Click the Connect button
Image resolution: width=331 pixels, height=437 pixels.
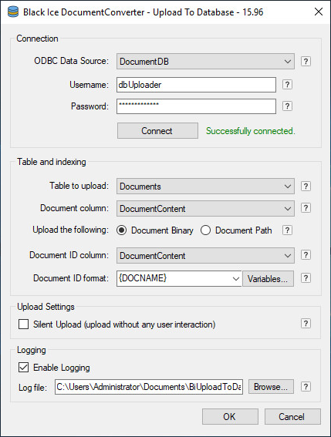tap(157, 131)
